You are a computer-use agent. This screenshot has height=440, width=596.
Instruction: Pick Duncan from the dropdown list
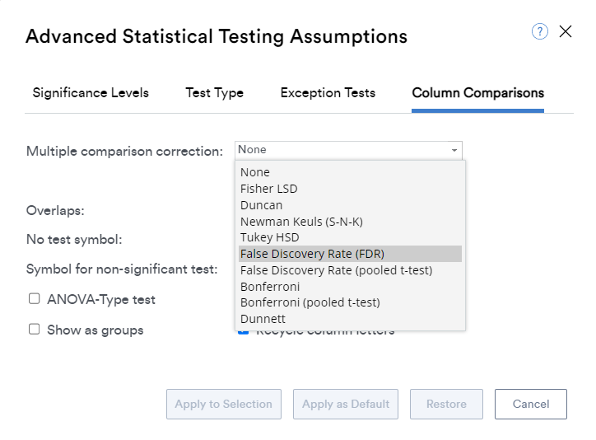coord(262,205)
